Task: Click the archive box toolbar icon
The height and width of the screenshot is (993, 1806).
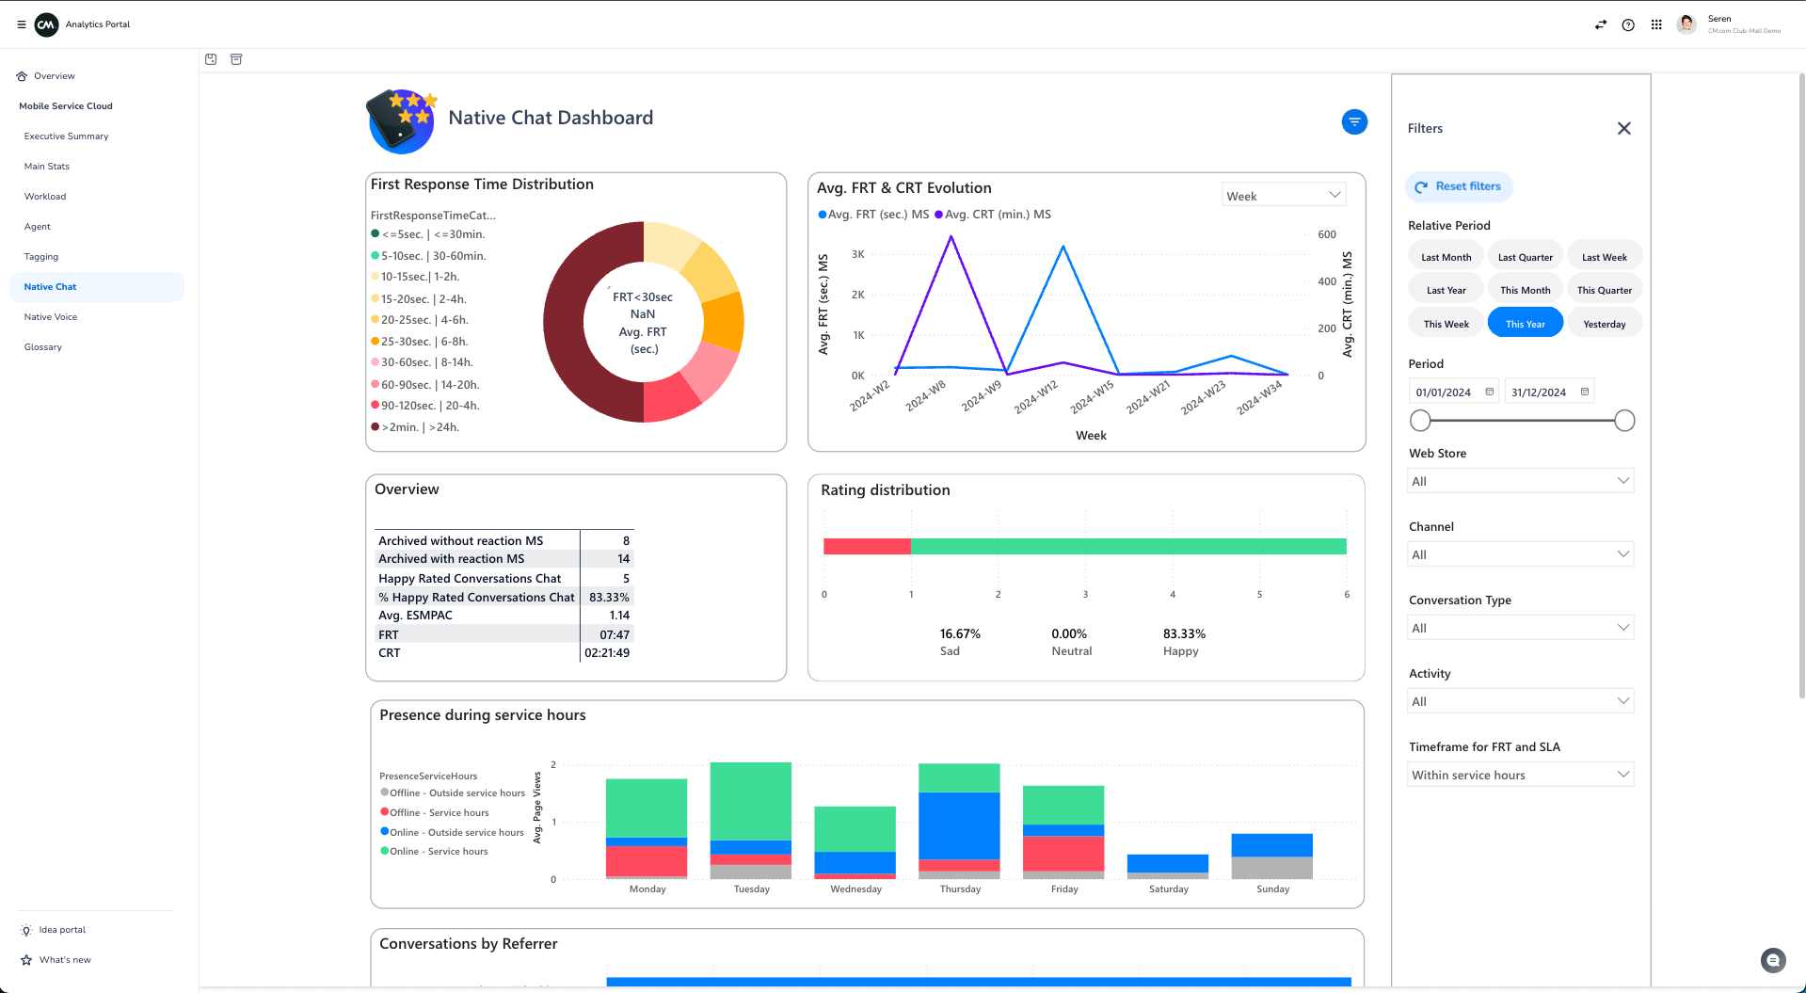Action: point(236,59)
